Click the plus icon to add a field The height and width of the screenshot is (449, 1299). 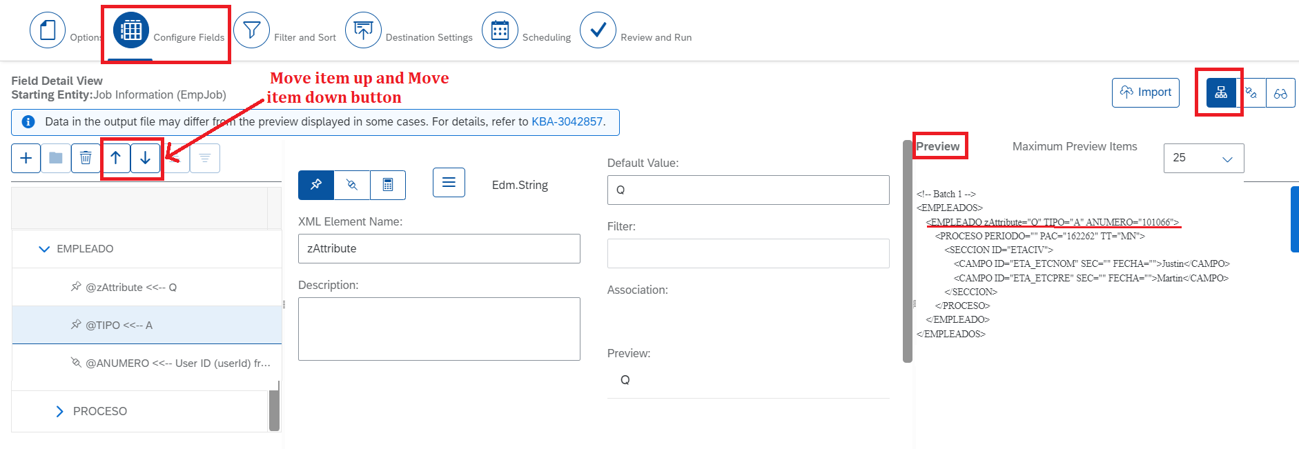click(26, 158)
